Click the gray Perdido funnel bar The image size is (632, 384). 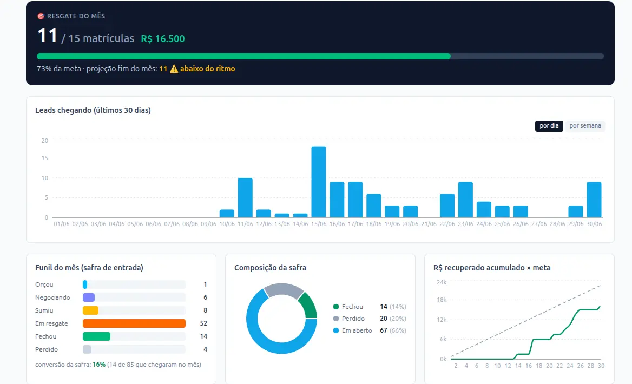click(87, 349)
